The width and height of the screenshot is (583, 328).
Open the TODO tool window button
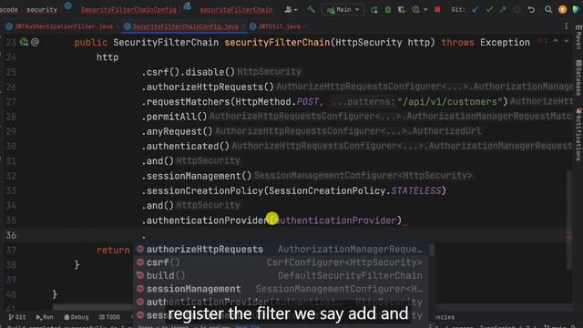(109, 317)
